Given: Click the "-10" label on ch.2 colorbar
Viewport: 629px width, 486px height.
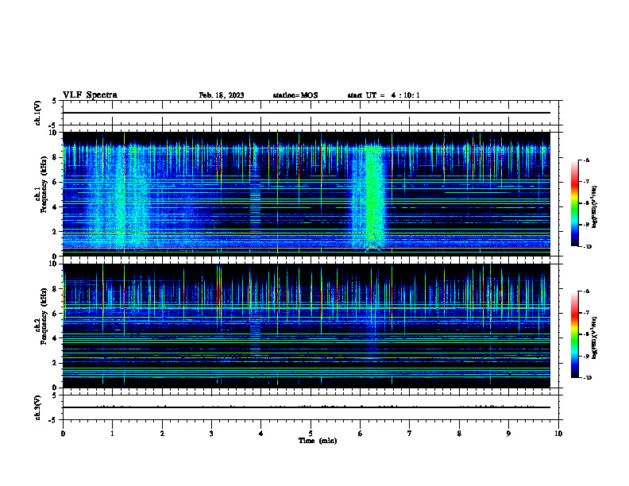Looking at the screenshot, I should [x=587, y=378].
